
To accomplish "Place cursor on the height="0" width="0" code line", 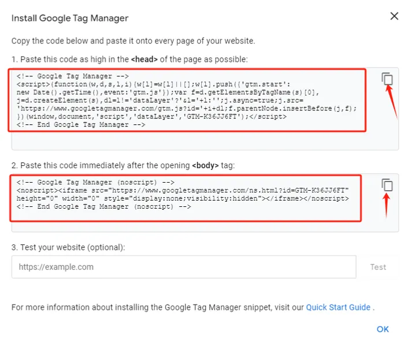I will click(x=183, y=198).
